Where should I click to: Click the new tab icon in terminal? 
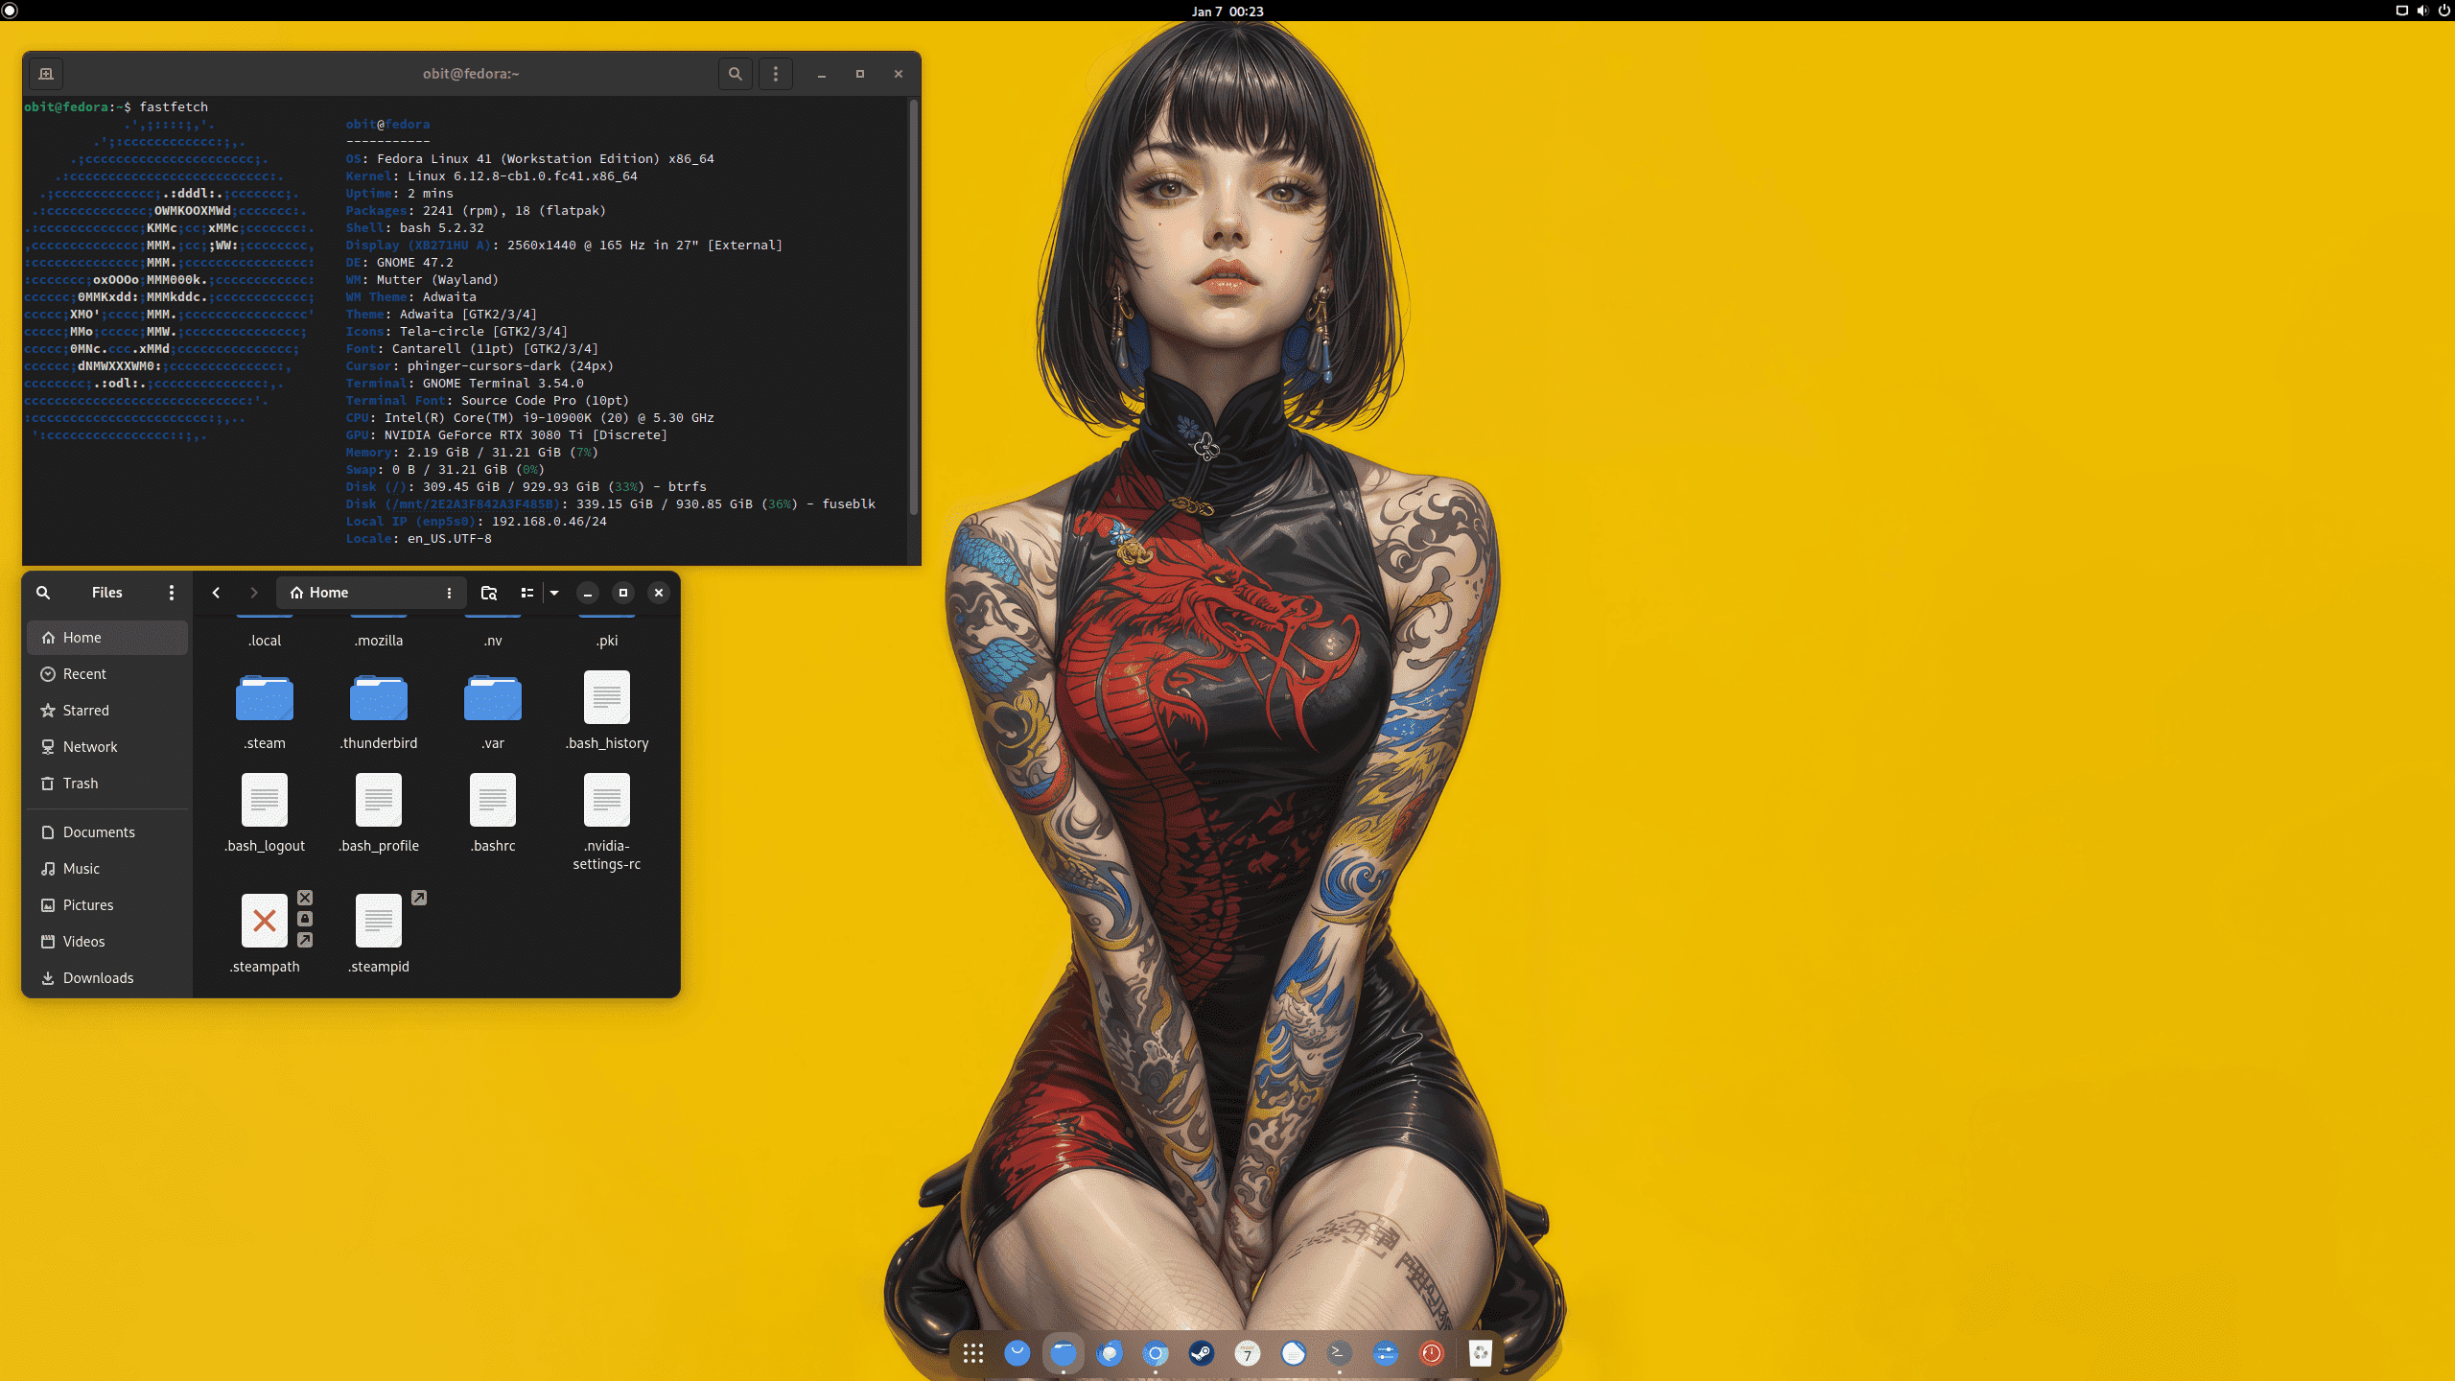coord(46,74)
